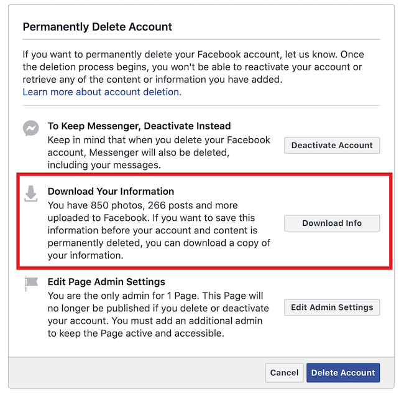
Task: Confirm with the blue Delete Account button
Action: click(343, 373)
